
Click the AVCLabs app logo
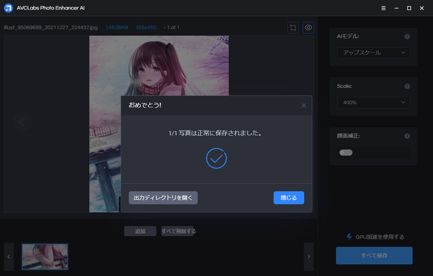click(x=8, y=8)
